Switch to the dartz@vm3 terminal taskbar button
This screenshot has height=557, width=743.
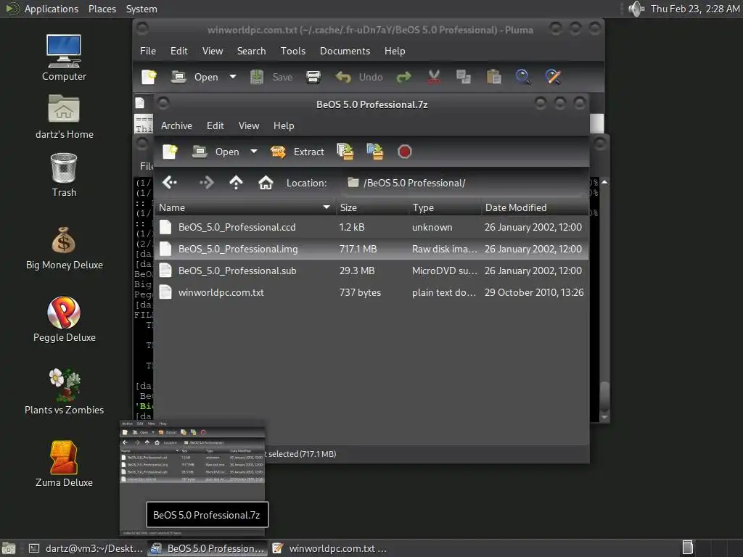tap(86, 548)
